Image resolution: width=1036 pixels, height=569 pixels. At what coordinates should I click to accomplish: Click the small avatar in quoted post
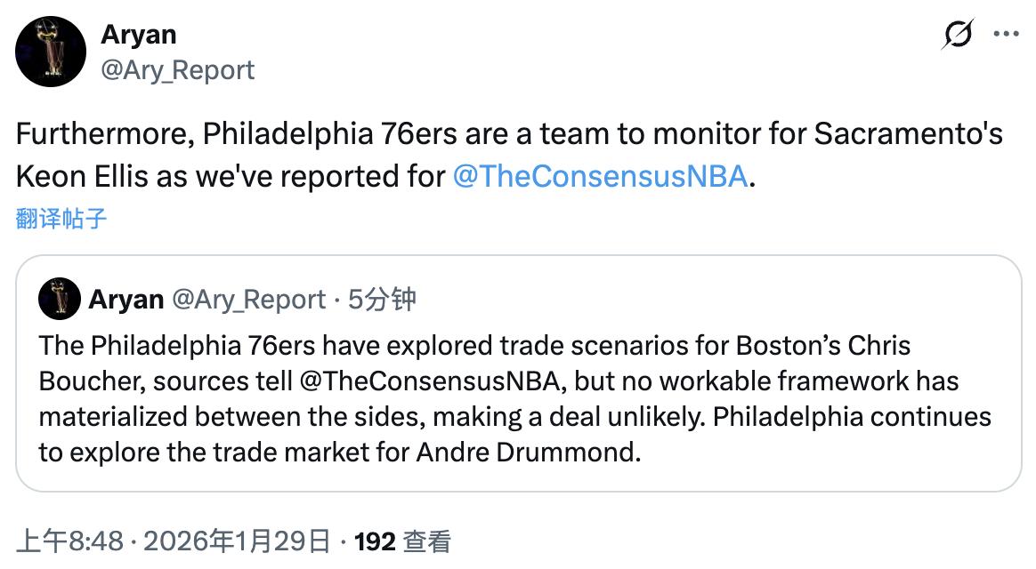(60, 299)
